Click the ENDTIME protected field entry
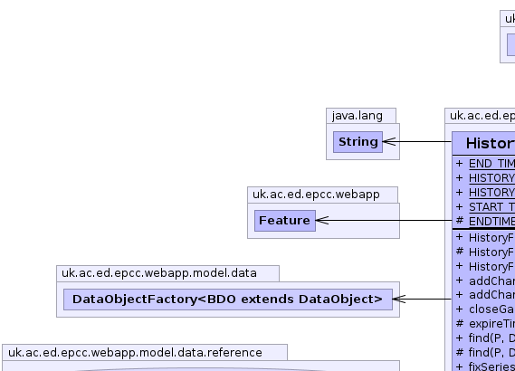Image resolution: width=515 pixels, height=371 pixels. (491, 222)
